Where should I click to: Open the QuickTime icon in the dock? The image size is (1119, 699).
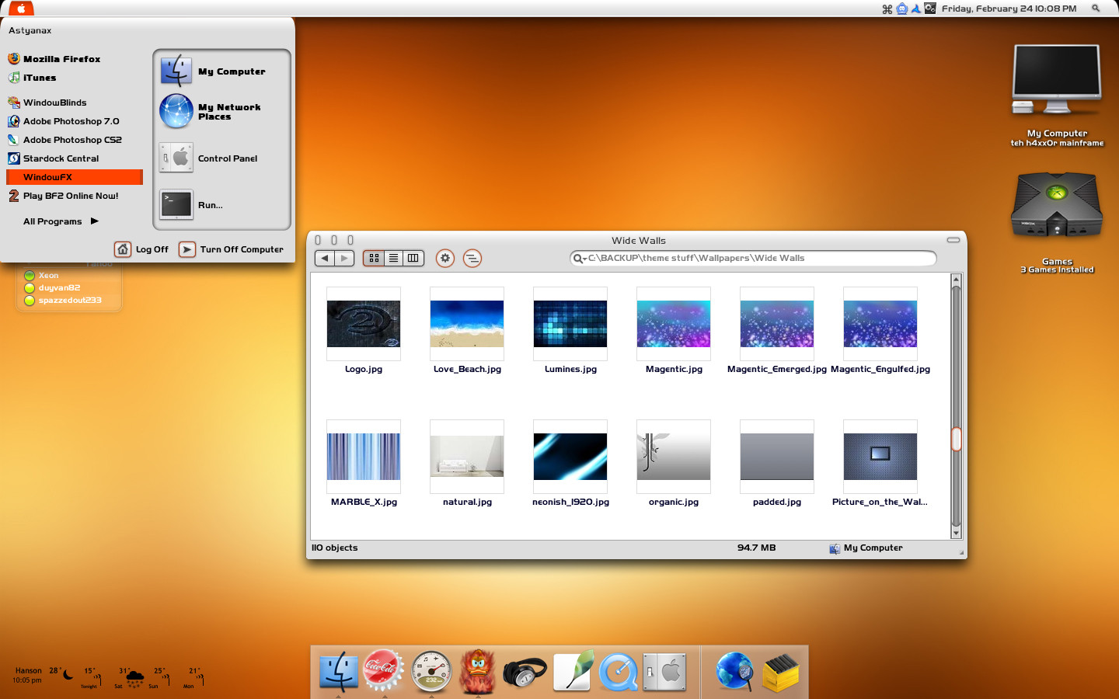pyautogui.click(x=619, y=671)
